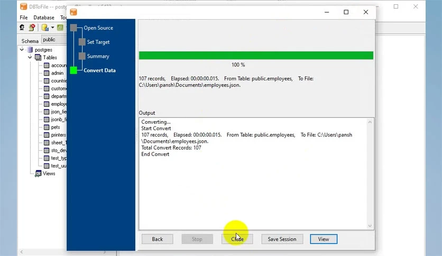Viewport: 442px width, 256px height.
Task: Click the 'End Convert' output line
Action: coord(155,154)
